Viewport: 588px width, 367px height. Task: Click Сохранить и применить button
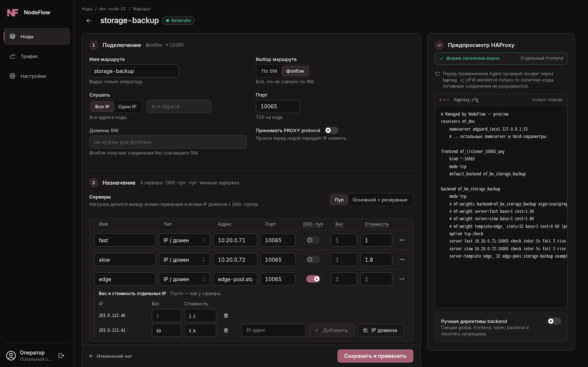click(375, 356)
